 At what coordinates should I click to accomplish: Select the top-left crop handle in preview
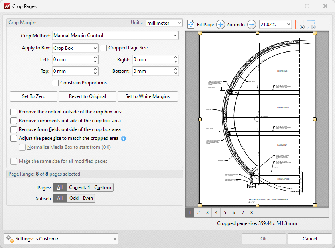pos(200,33)
